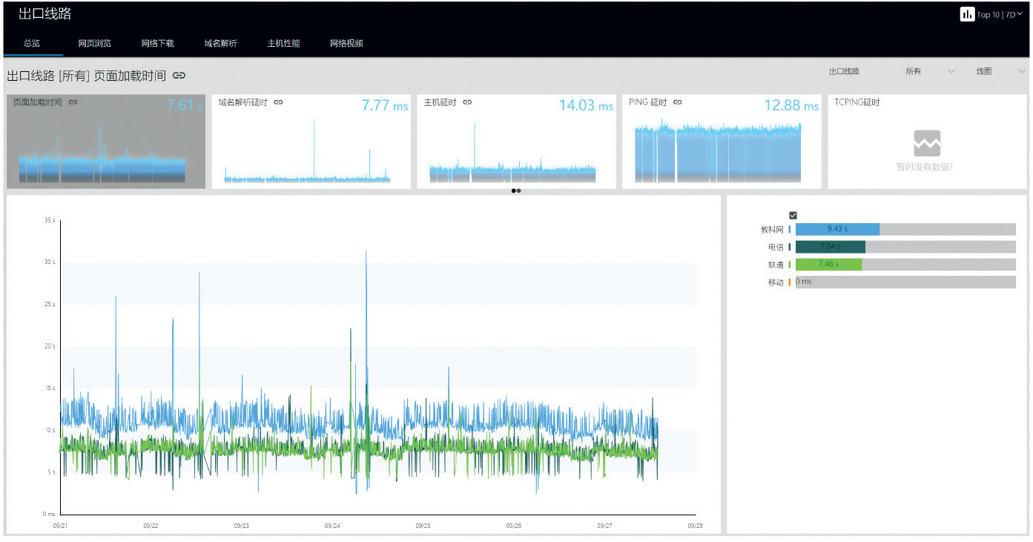The height and width of the screenshot is (542, 1033).
Task: Click the link icon on 页面加载时间 card
Action: click(73, 102)
